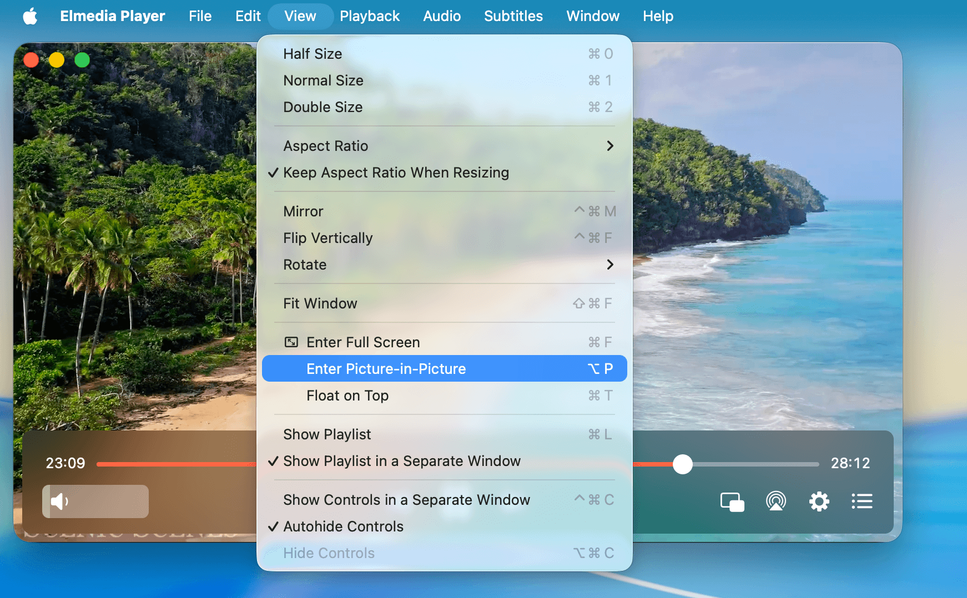Viewport: 967px width, 598px height.
Task: Expand the Rotate submenu
Action: pyautogui.click(x=445, y=265)
